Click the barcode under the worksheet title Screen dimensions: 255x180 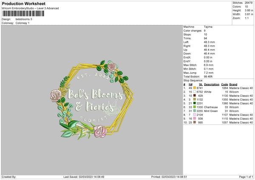23,14
